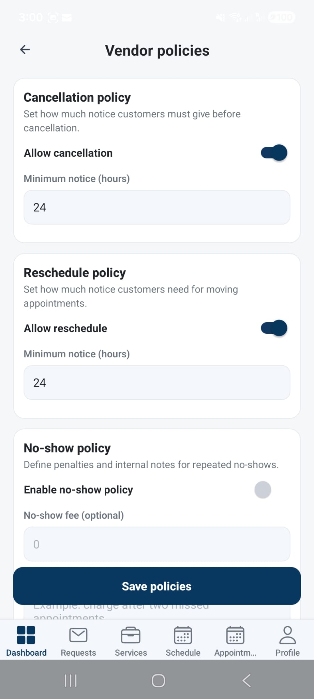Navigate back from Vendor policies screen
This screenshot has height=699, width=314.
(25, 49)
